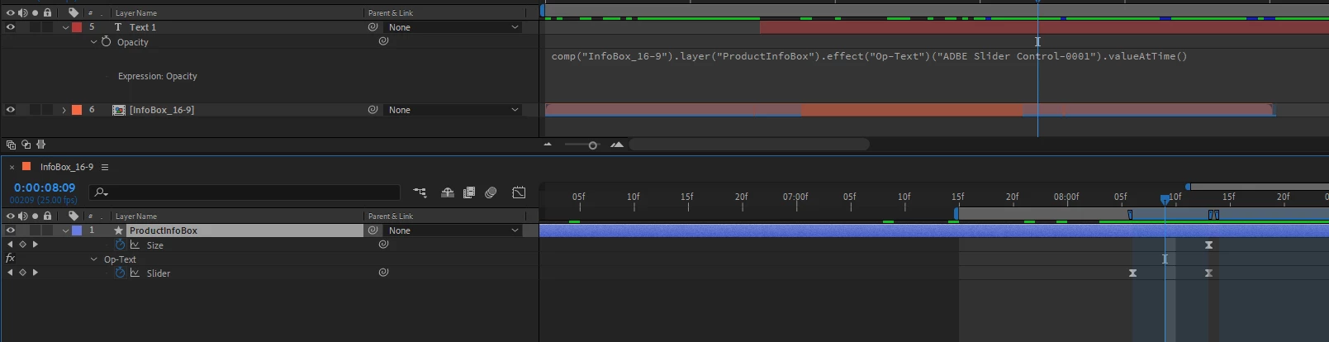Toggle hide shy layers icon
The height and width of the screenshot is (342, 1329).
[447, 192]
